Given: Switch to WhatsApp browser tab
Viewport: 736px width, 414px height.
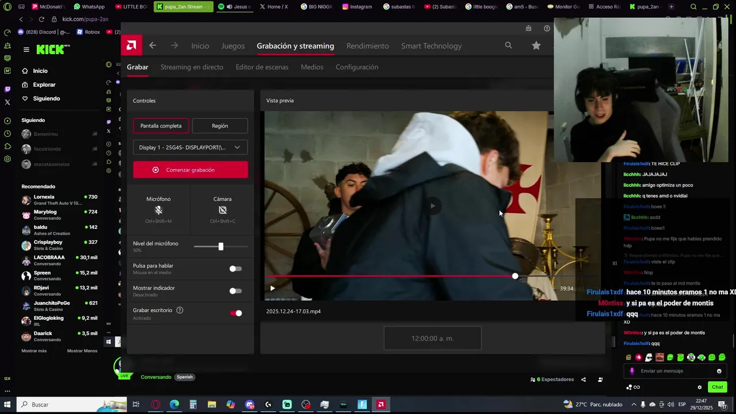Looking at the screenshot, I should [89, 7].
